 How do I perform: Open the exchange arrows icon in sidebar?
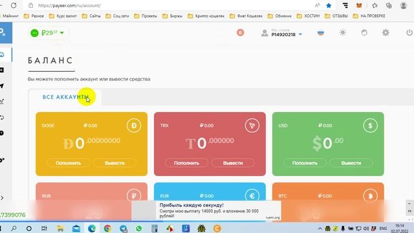point(2,117)
